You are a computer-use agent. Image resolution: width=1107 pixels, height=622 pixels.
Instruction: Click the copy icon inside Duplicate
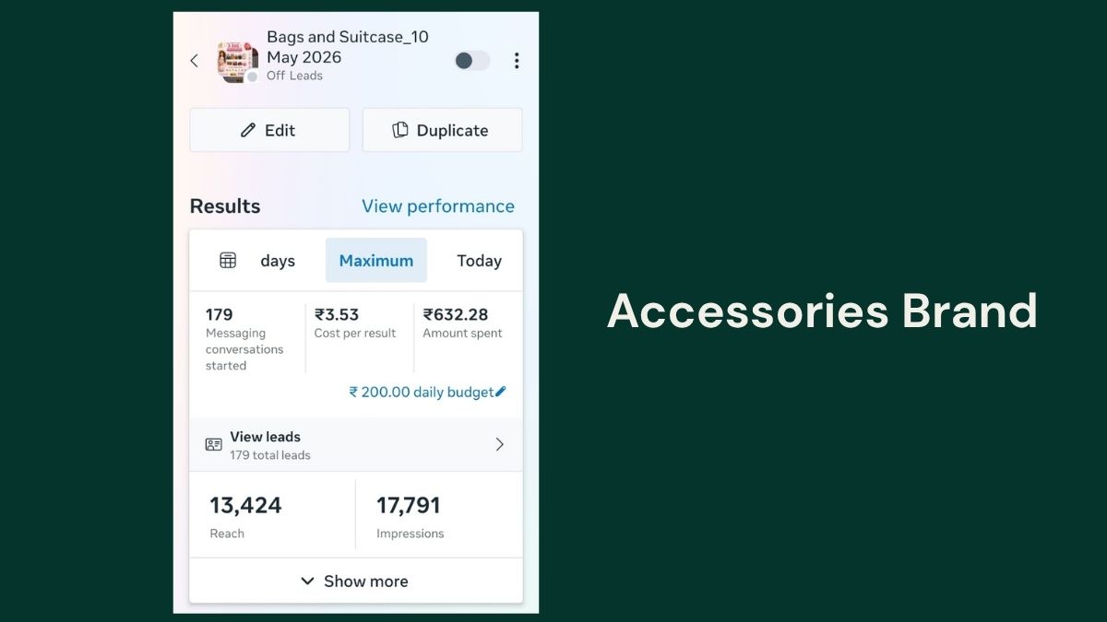pyautogui.click(x=400, y=130)
